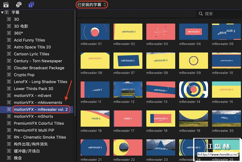The image size is (242, 162).
Task: Select motionVFX - mMovements category
Action: 38,103
